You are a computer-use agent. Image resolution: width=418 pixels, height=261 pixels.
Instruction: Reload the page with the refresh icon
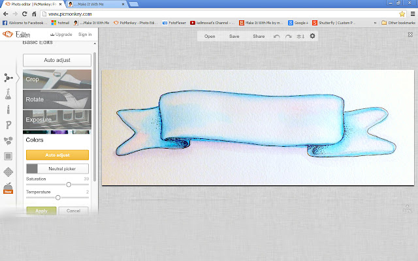coord(25,14)
